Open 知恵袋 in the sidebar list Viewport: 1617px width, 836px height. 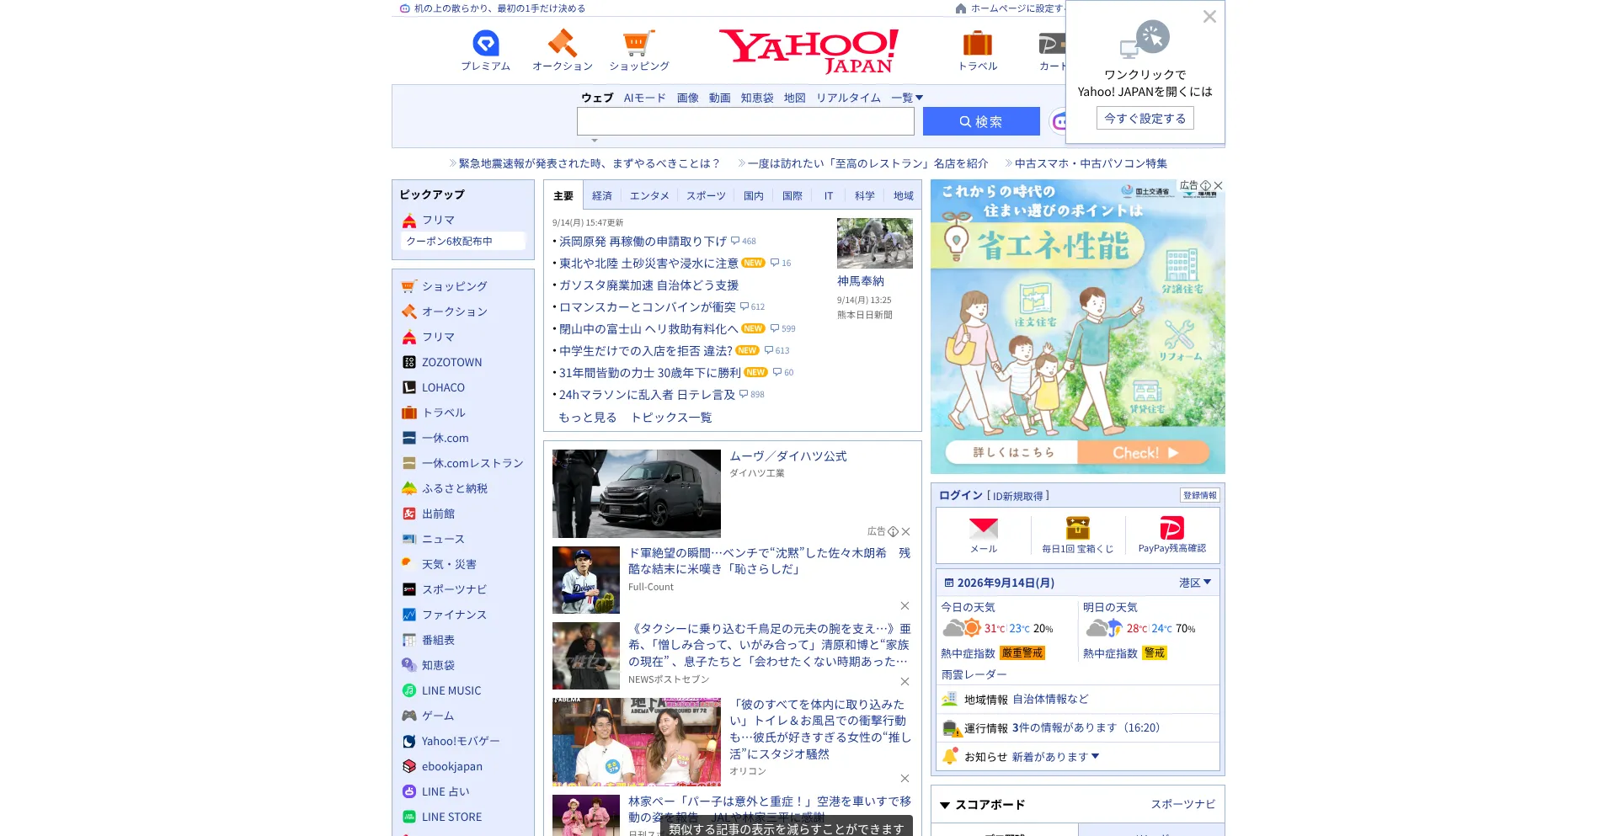coord(438,665)
